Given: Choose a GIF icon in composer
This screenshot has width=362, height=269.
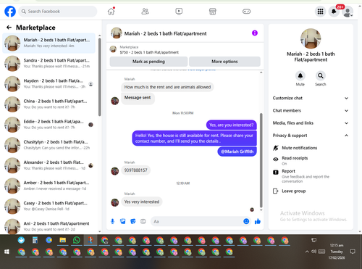Looking at the screenshot, I should tap(143, 221).
